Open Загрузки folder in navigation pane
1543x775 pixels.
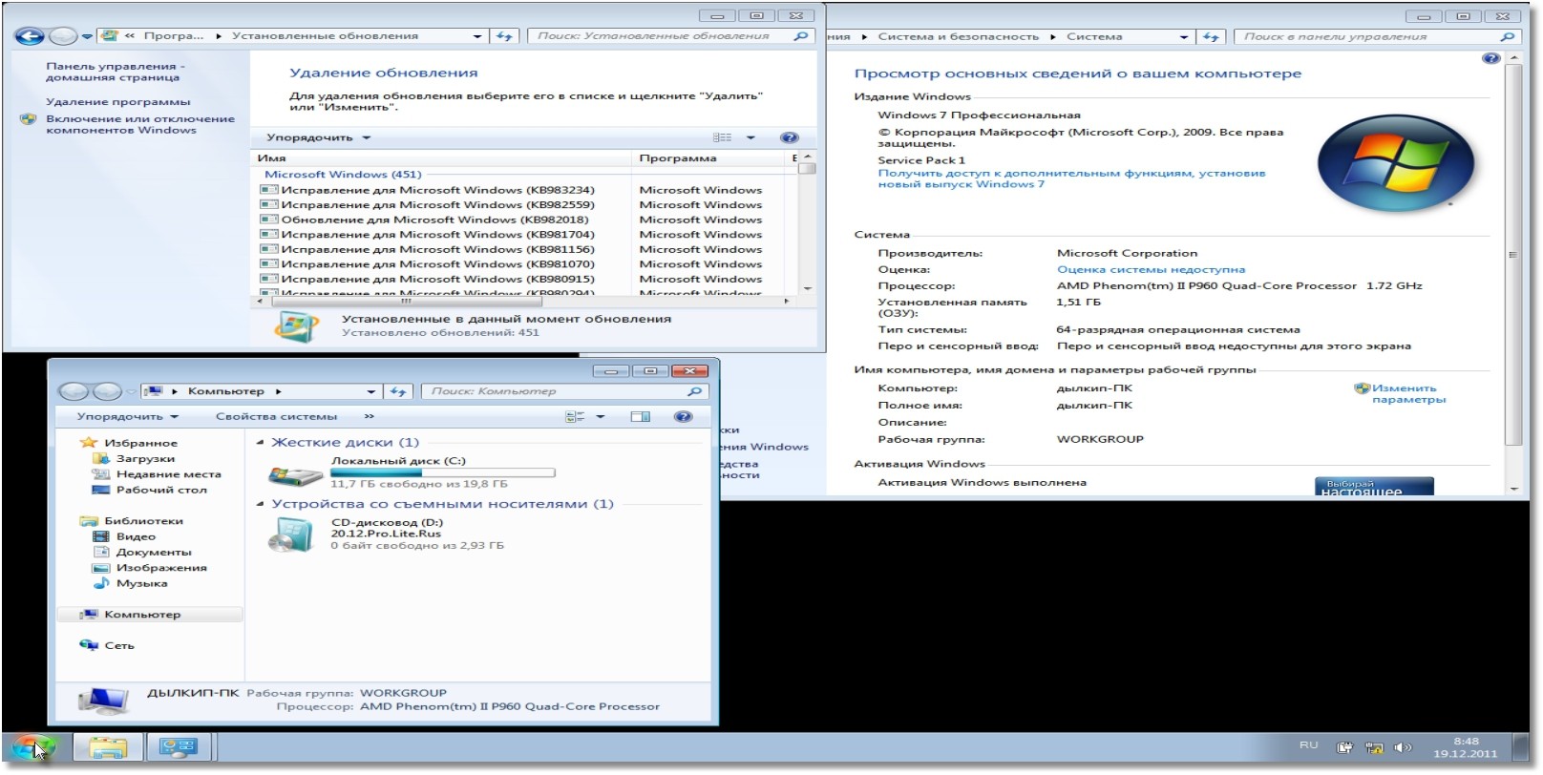[145, 458]
